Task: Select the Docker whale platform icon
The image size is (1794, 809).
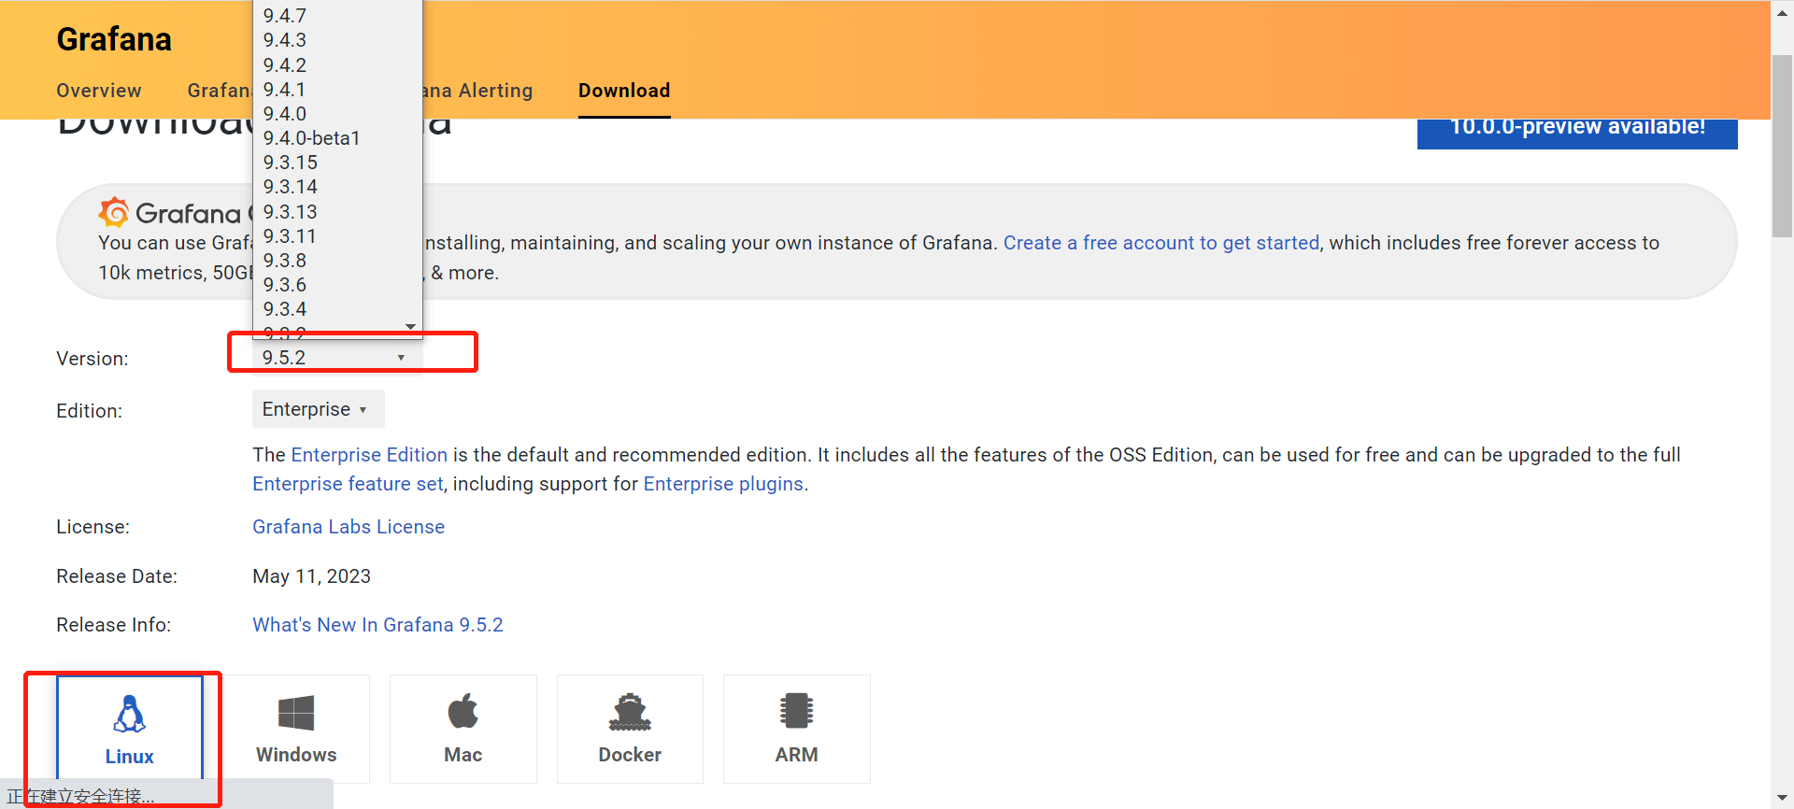Action: click(630, 713)
